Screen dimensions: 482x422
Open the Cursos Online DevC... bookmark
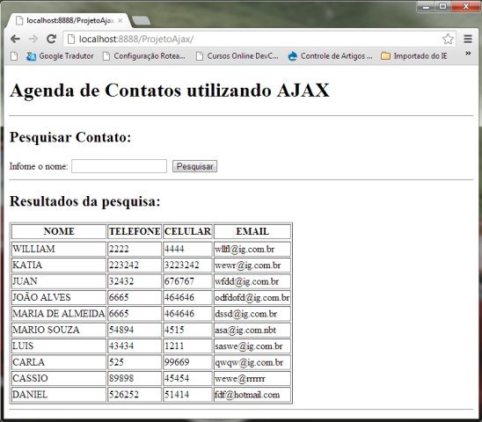click(237, 56)
